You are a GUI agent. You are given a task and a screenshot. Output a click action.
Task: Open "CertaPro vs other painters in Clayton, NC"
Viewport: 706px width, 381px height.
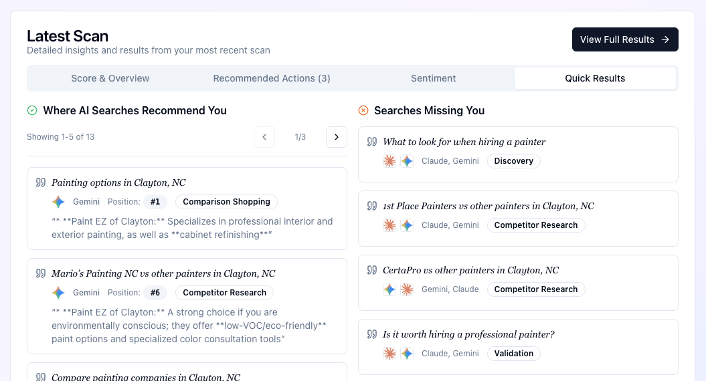click(470, 270)
